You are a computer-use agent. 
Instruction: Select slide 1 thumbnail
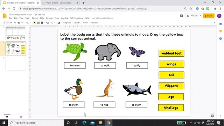16,33
